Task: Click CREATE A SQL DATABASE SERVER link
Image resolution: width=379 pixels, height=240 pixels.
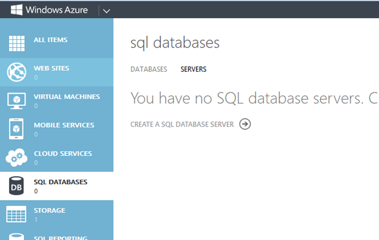Action: (182, 124)
